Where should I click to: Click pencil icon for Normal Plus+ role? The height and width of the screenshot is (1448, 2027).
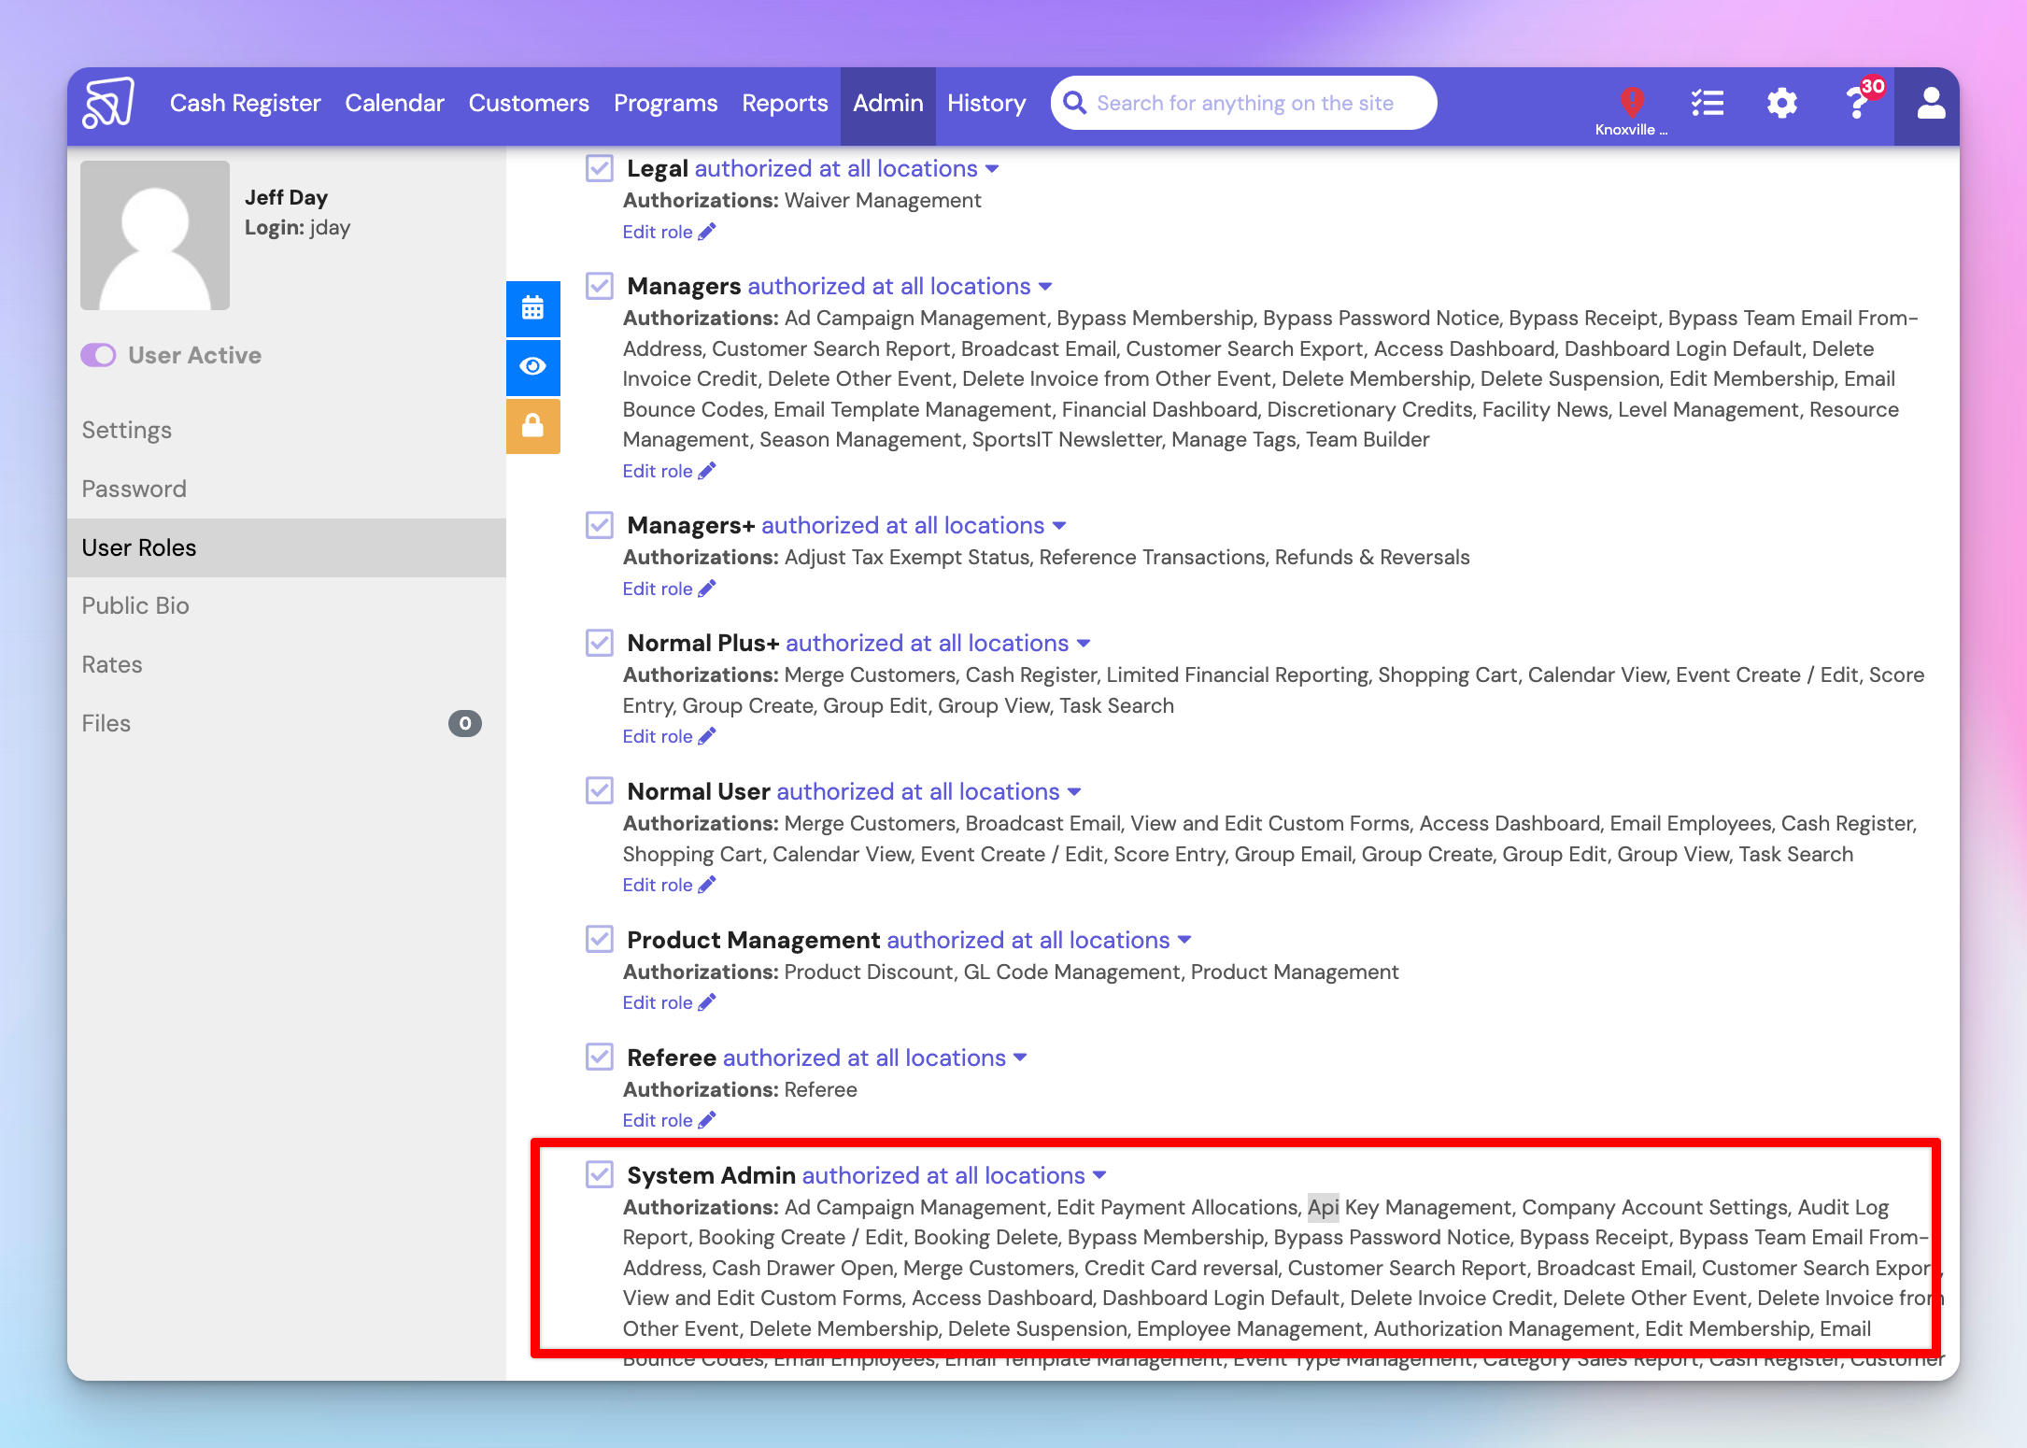[x=707, y=736]
